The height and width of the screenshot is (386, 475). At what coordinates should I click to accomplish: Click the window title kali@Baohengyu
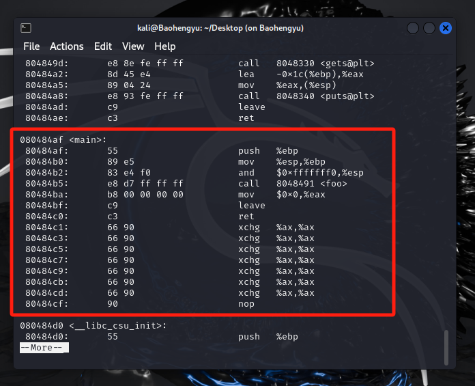point(220,28)
